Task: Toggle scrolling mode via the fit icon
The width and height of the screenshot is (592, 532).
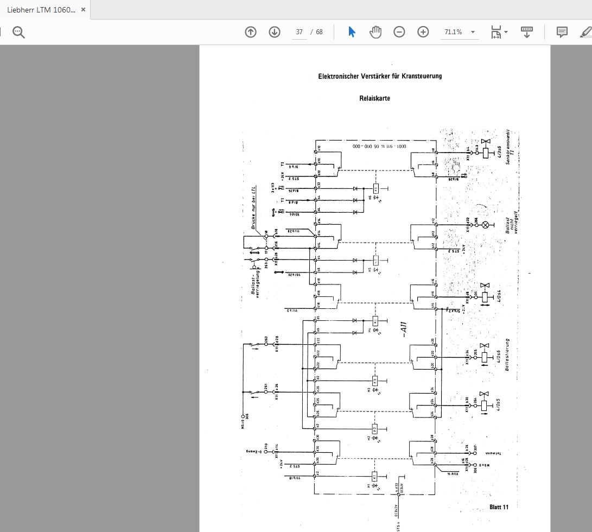Action: pos(495,32)
